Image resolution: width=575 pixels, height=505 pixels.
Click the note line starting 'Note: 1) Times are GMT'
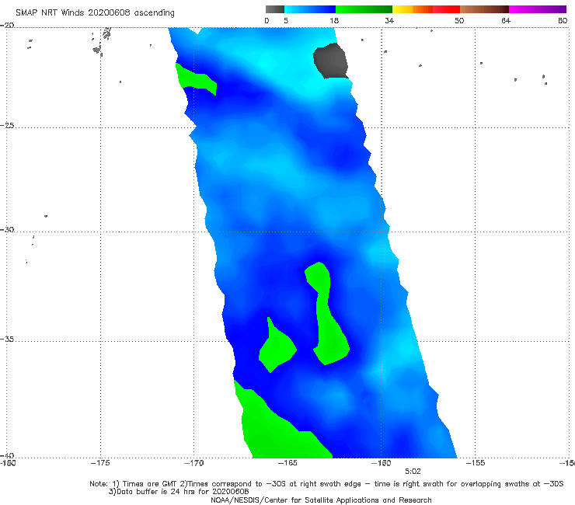[x=326, y=484]
